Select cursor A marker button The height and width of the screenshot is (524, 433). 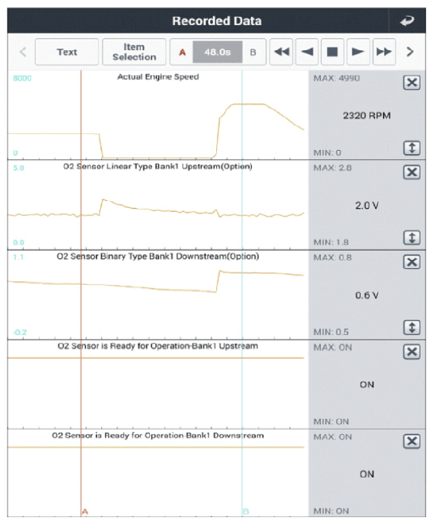(183, 52)
